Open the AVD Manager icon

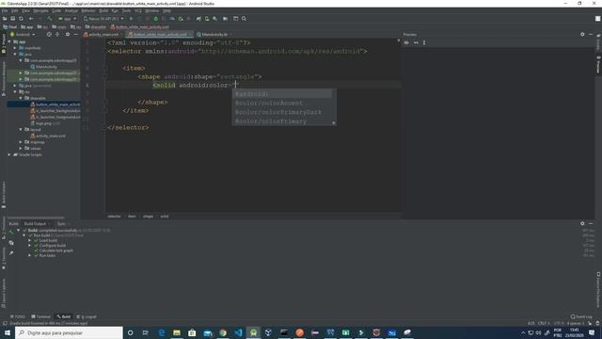coord(207,19)
